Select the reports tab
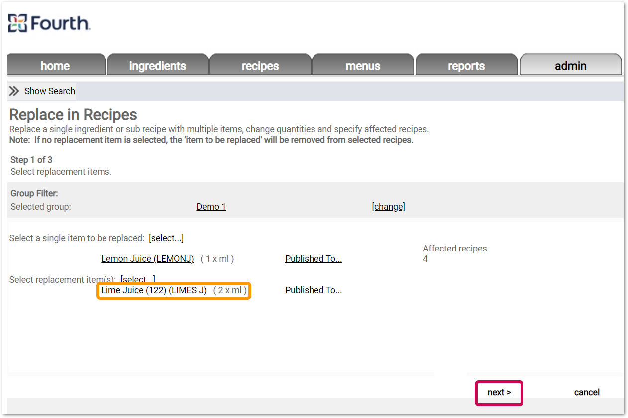The height and width of the screenshot is (418, 628). click(x=466, y=66)
